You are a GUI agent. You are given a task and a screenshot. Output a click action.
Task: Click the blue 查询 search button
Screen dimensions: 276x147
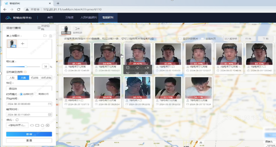click(x=29, y=134)
